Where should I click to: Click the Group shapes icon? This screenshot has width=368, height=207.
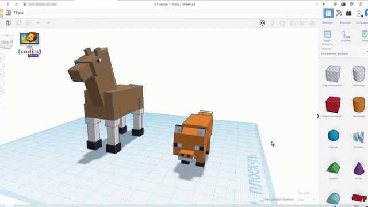tap(282, 23)
